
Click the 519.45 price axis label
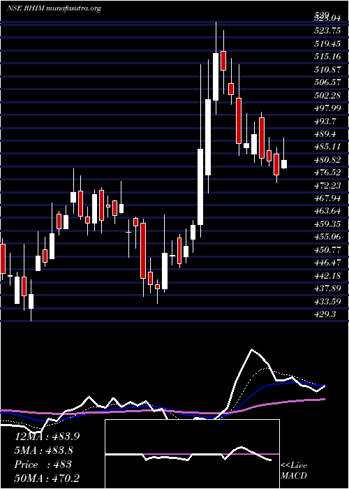pos(327,44)
